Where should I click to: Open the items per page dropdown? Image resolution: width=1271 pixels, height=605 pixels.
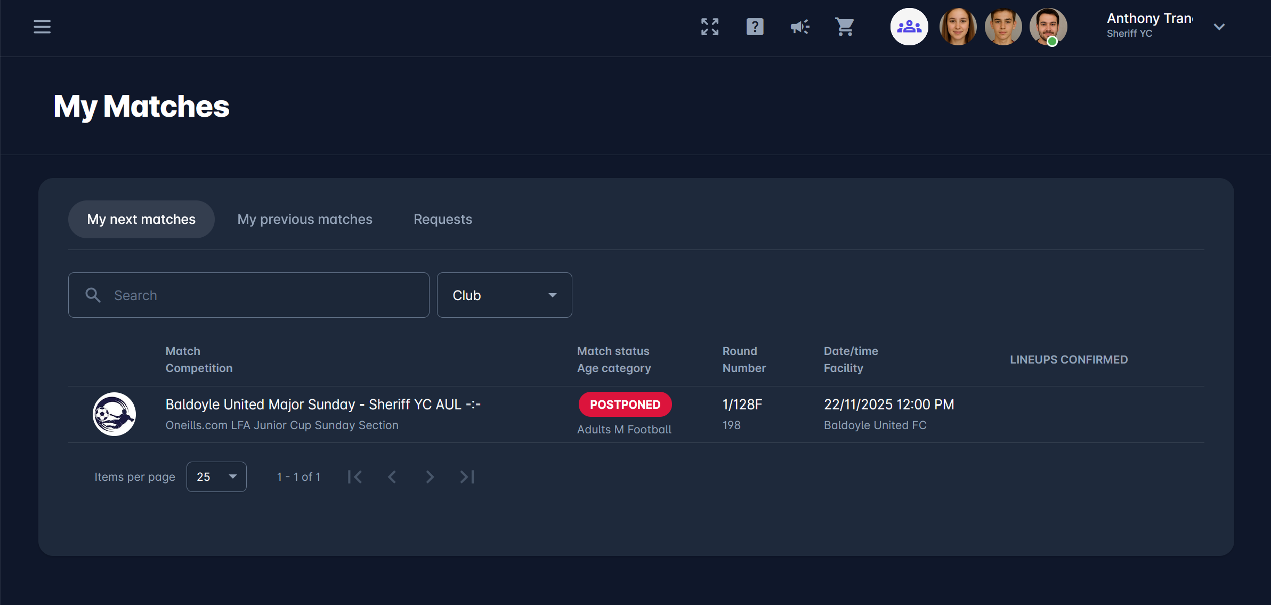coord(216,477)
